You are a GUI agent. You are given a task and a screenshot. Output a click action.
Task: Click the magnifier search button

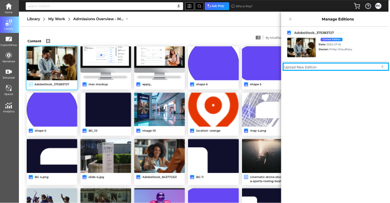pyautogui.click(x=199, y=6)
